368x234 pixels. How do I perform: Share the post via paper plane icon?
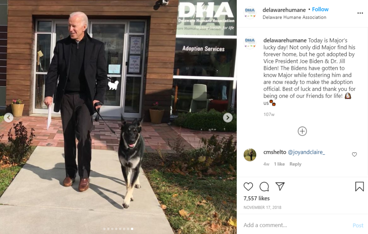(280, 187)
